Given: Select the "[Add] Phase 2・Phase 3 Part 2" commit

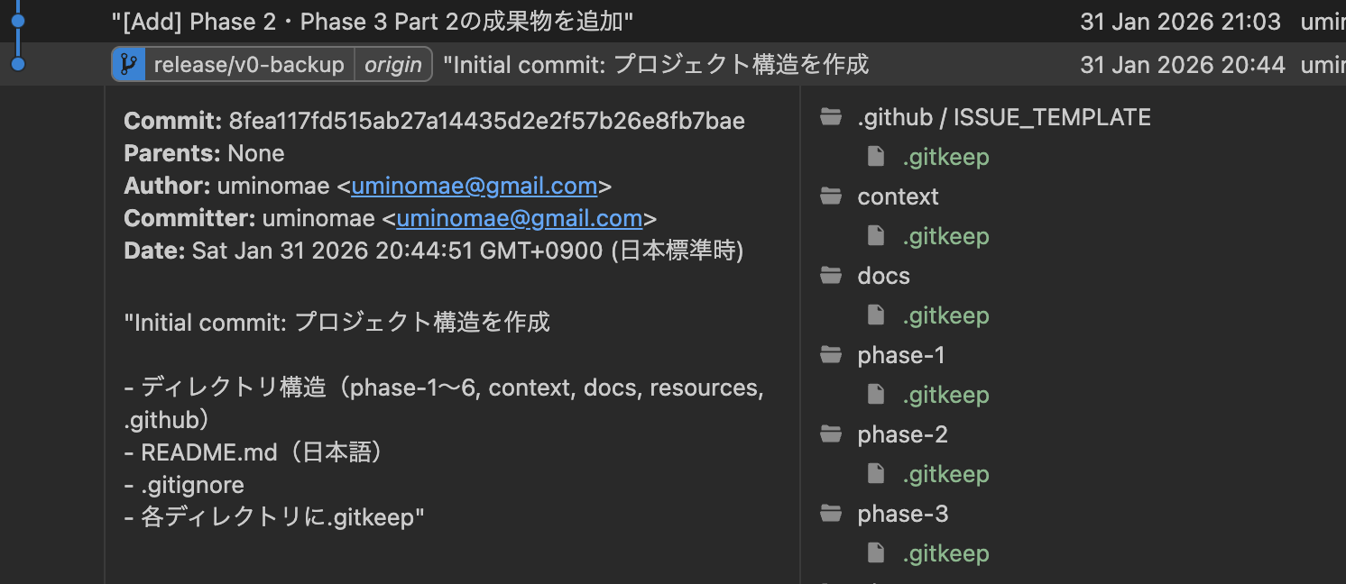Looking at the screenshot, I should click(x=372, y=21).
